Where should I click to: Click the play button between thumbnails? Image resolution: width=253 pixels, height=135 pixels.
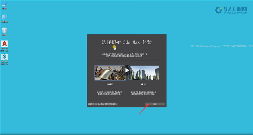(x=127, y=71)
